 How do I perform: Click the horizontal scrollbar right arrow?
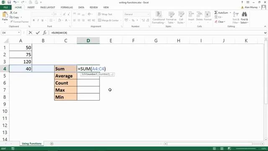coord(263,143)
